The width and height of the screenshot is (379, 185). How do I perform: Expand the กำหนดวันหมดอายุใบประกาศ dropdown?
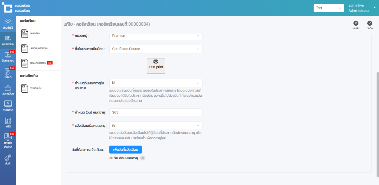[x=156, y=83]
